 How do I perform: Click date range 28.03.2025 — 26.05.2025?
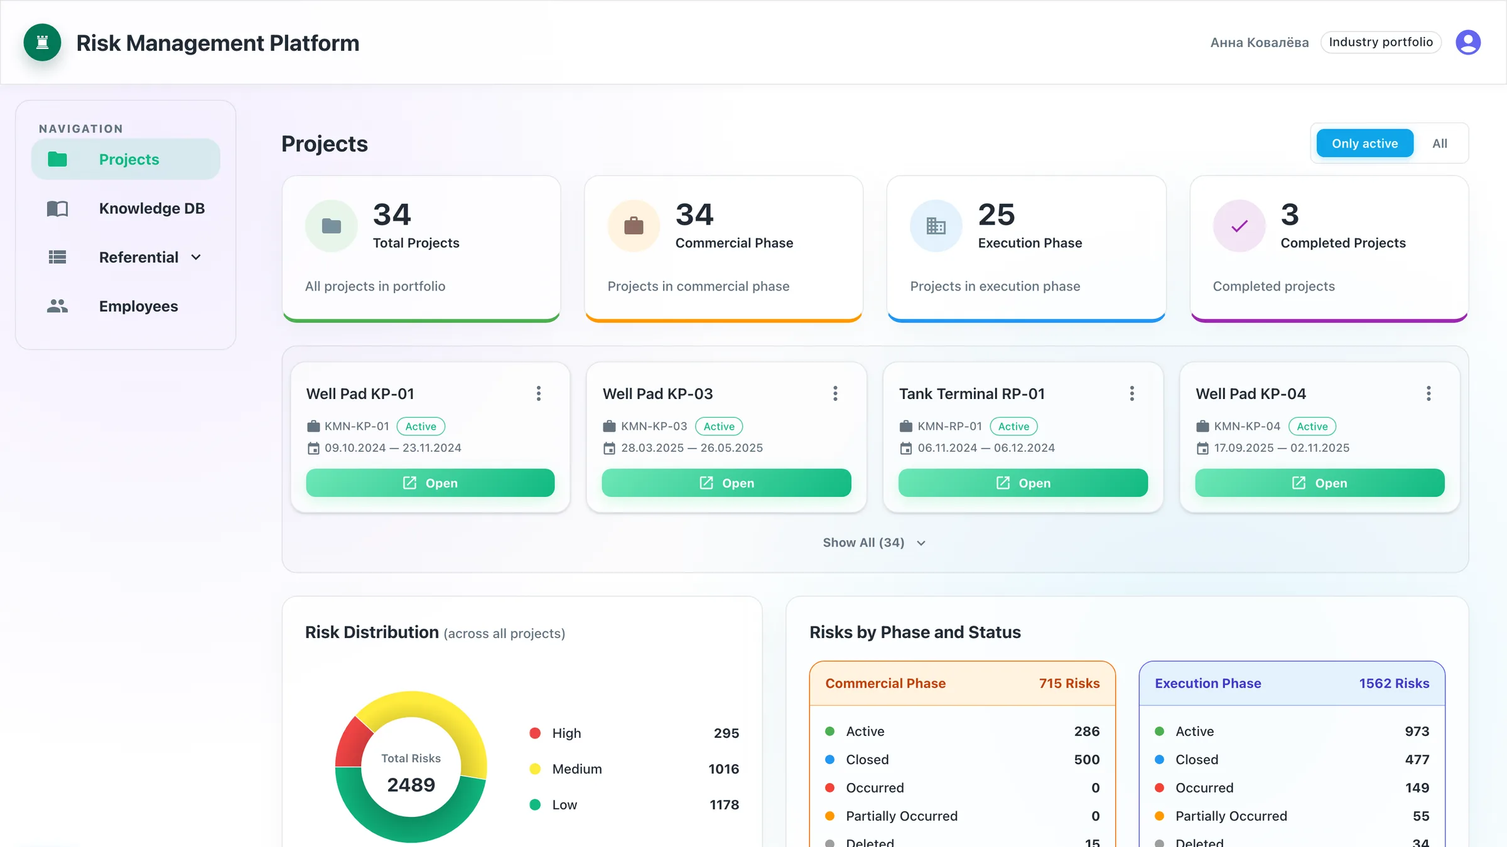coord(691,448)
